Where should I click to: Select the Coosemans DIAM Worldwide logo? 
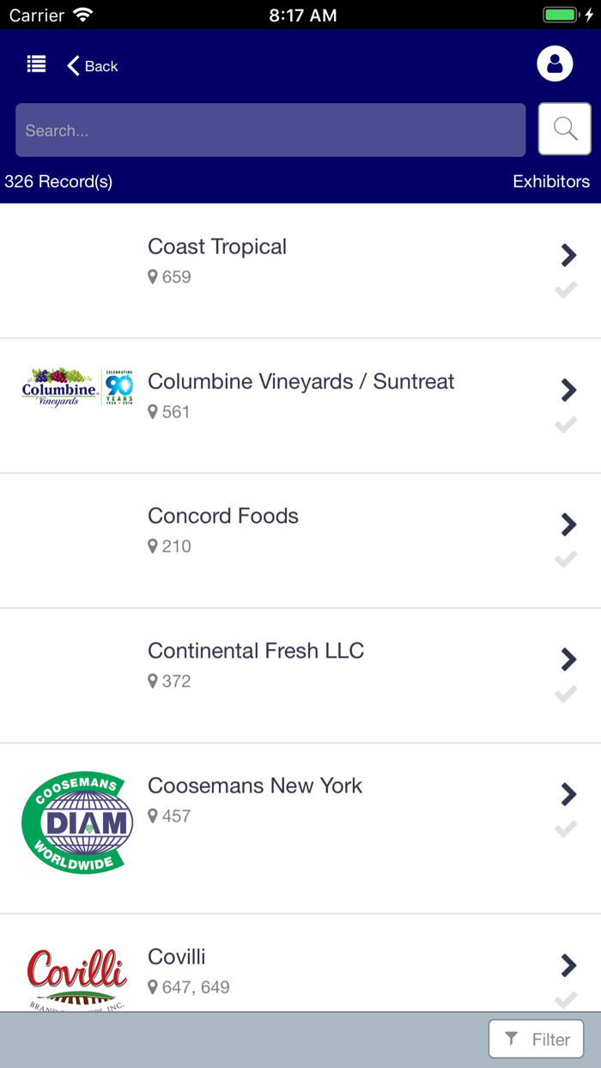(x=76, y=822)
